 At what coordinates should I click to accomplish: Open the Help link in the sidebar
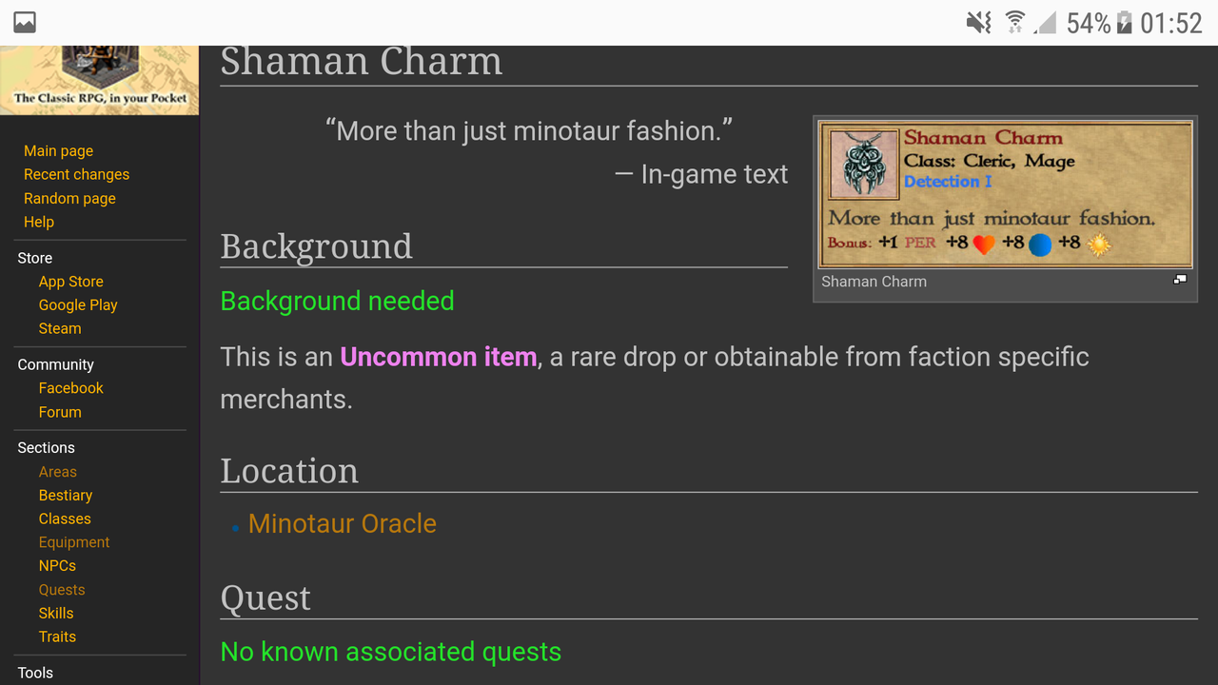(x=39, y=222)
